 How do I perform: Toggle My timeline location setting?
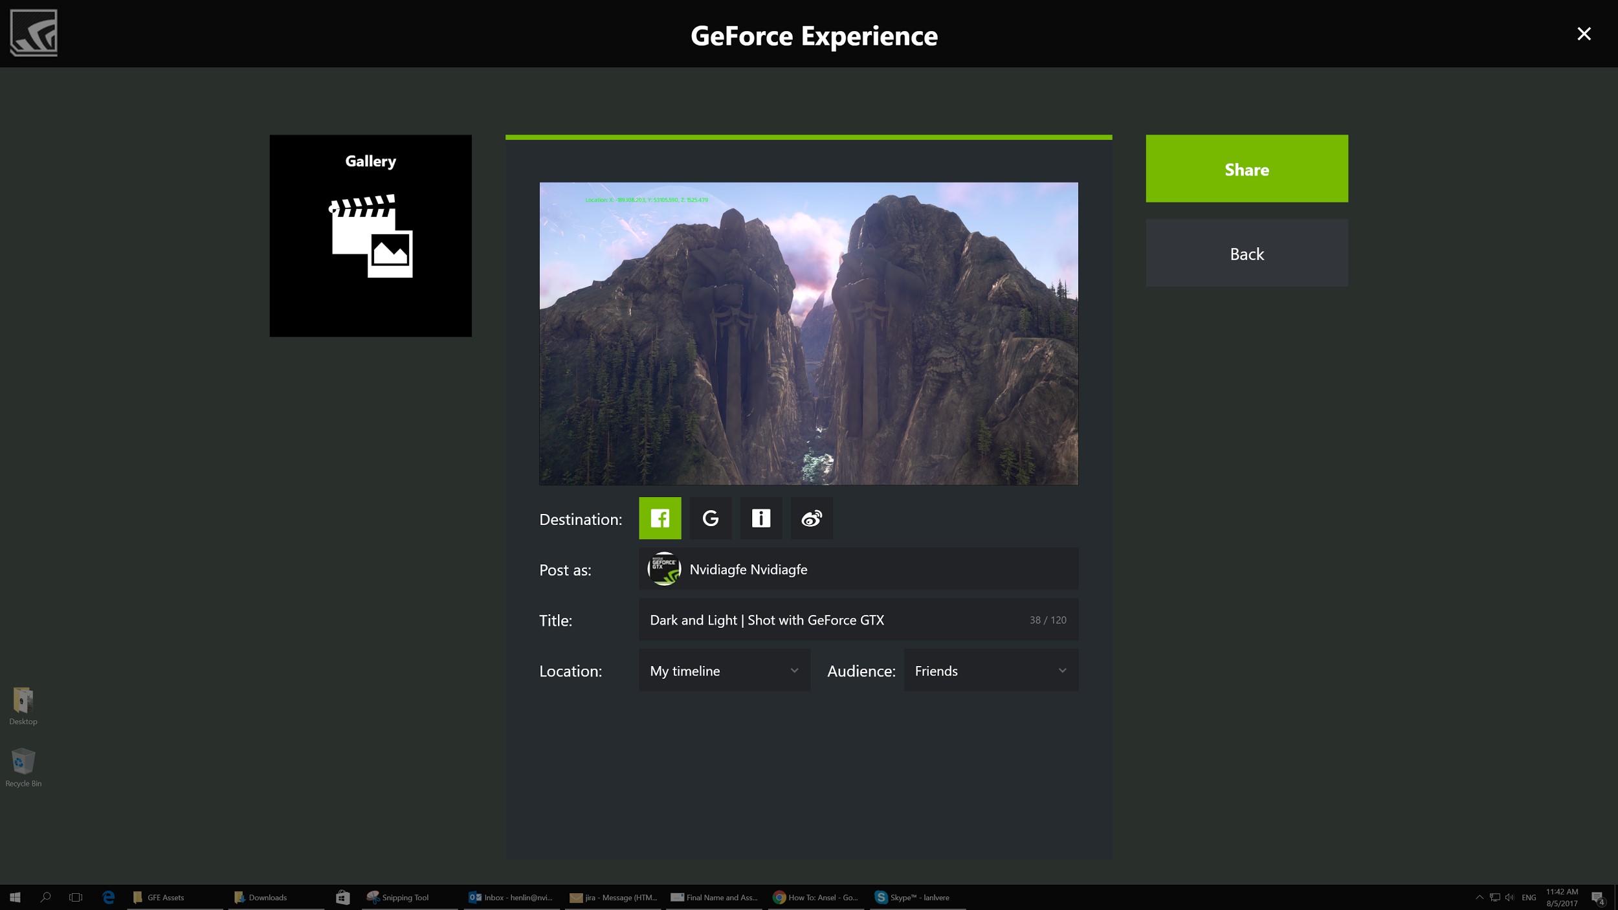pyautogui.click(x=724, y=670)
